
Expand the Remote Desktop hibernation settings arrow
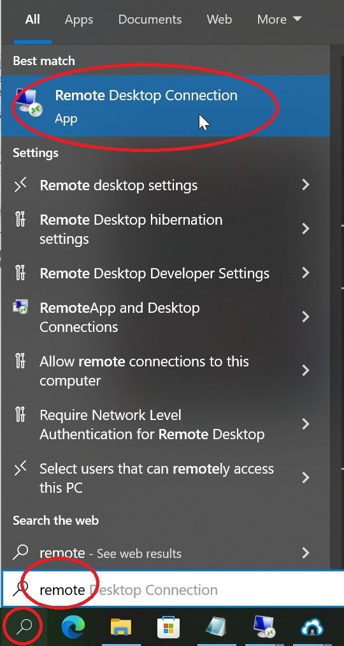305,229
